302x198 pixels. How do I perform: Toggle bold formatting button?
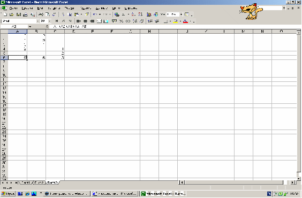(56, 21)
